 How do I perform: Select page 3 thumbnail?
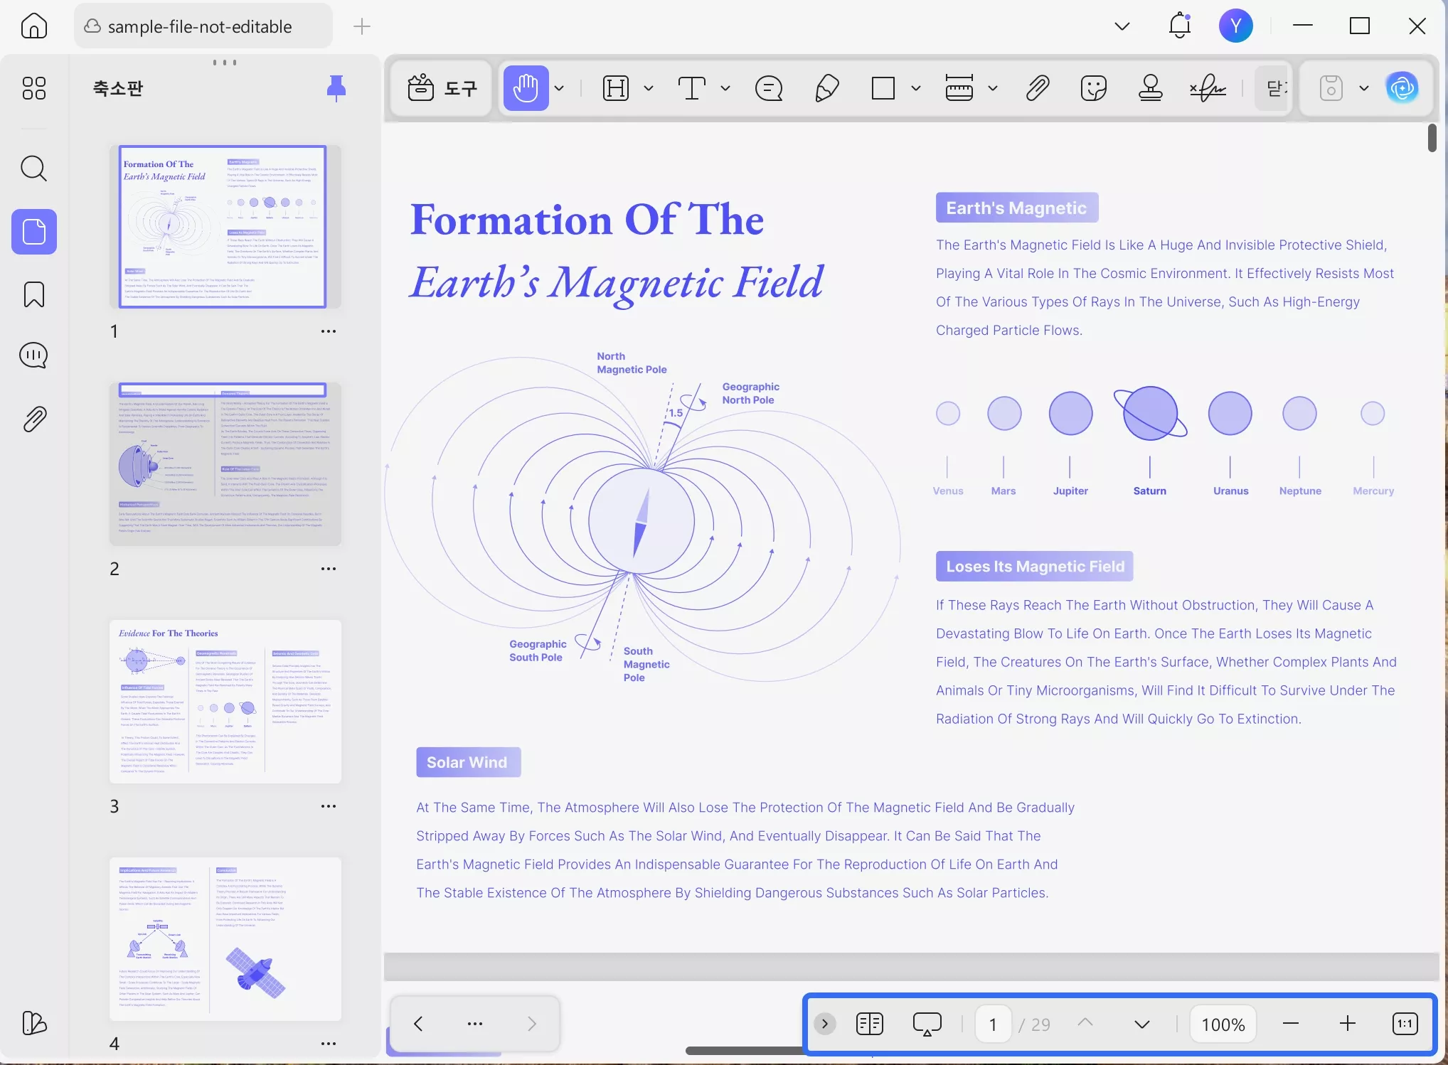pos(225,701)
